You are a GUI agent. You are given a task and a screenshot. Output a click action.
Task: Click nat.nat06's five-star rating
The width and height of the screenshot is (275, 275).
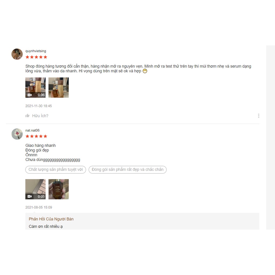click(x=36, y=136)
